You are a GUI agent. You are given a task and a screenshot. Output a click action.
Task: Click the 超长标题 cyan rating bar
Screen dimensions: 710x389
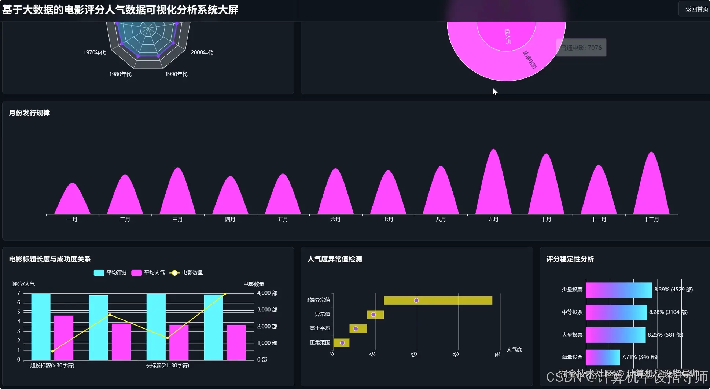click(41, 326)
